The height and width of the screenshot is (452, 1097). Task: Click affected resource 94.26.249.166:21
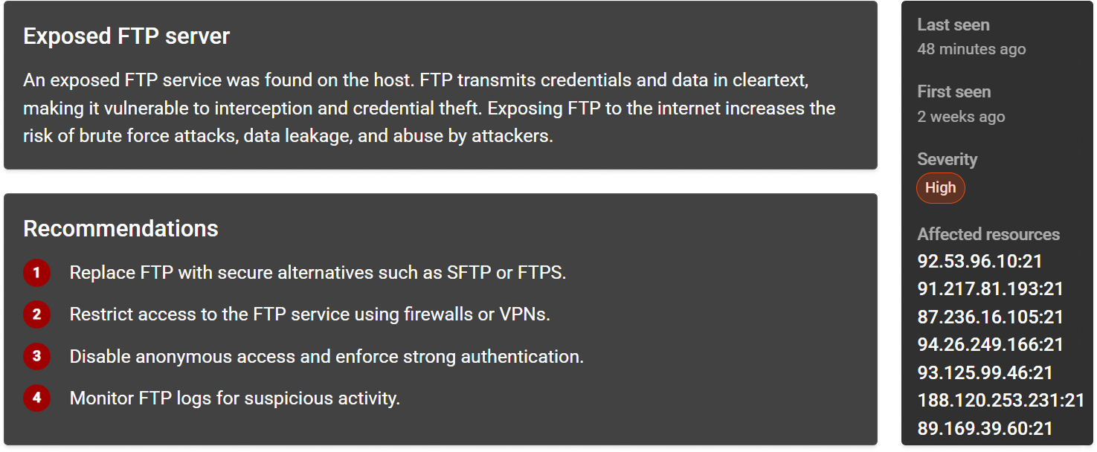pyautogui.click(x=990, y=344)
